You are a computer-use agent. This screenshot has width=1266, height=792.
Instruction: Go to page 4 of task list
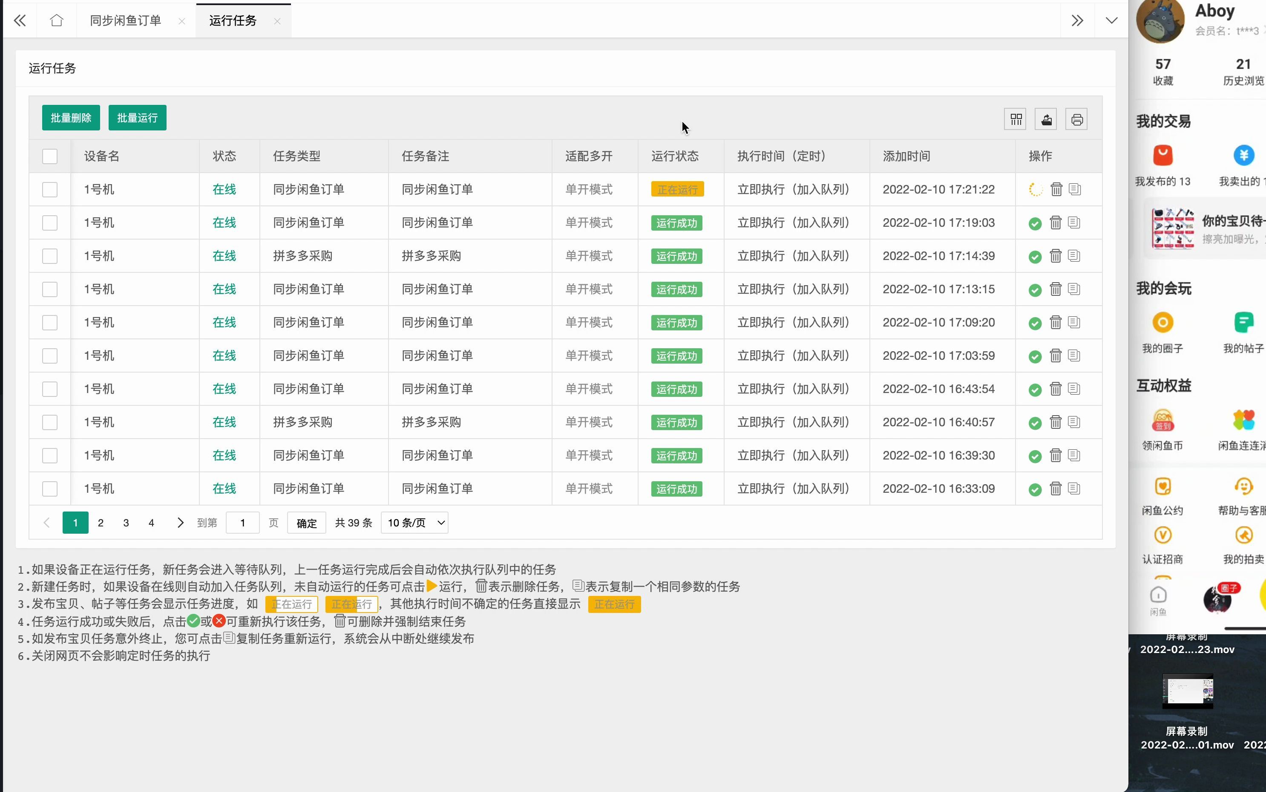click(x=151, y=523)
